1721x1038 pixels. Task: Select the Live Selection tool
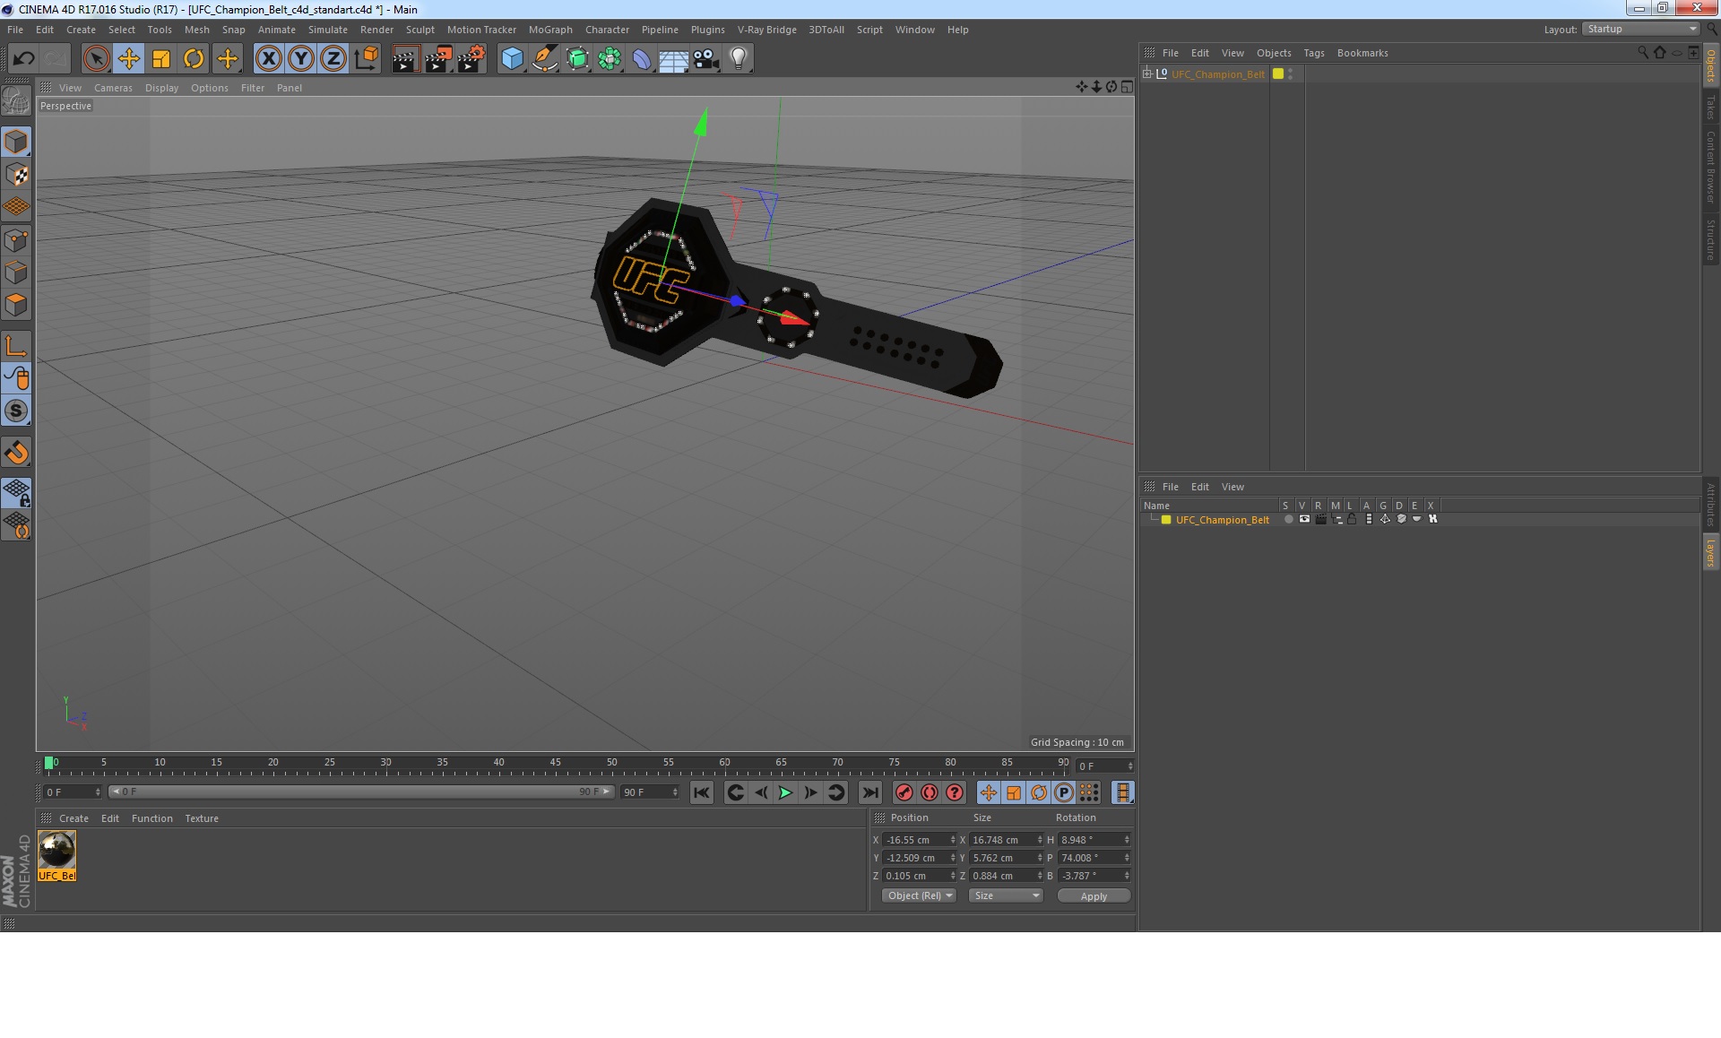tap(96, 59)
